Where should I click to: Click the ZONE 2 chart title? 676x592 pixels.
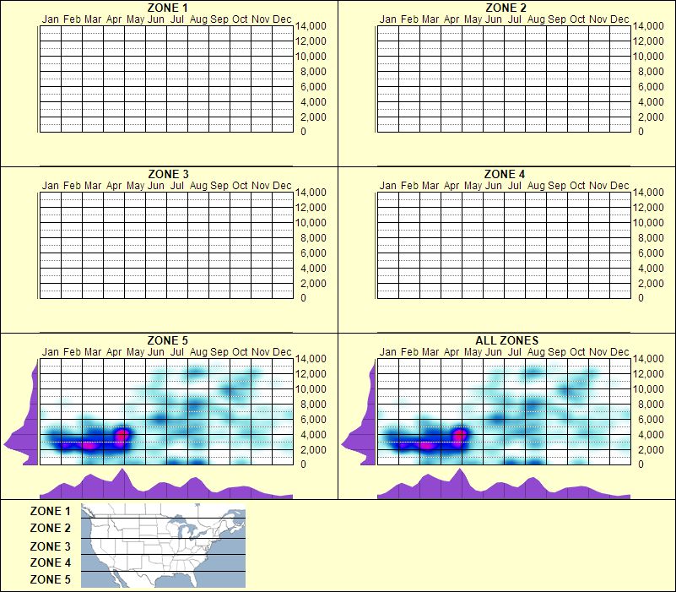[x=505, y=8]
